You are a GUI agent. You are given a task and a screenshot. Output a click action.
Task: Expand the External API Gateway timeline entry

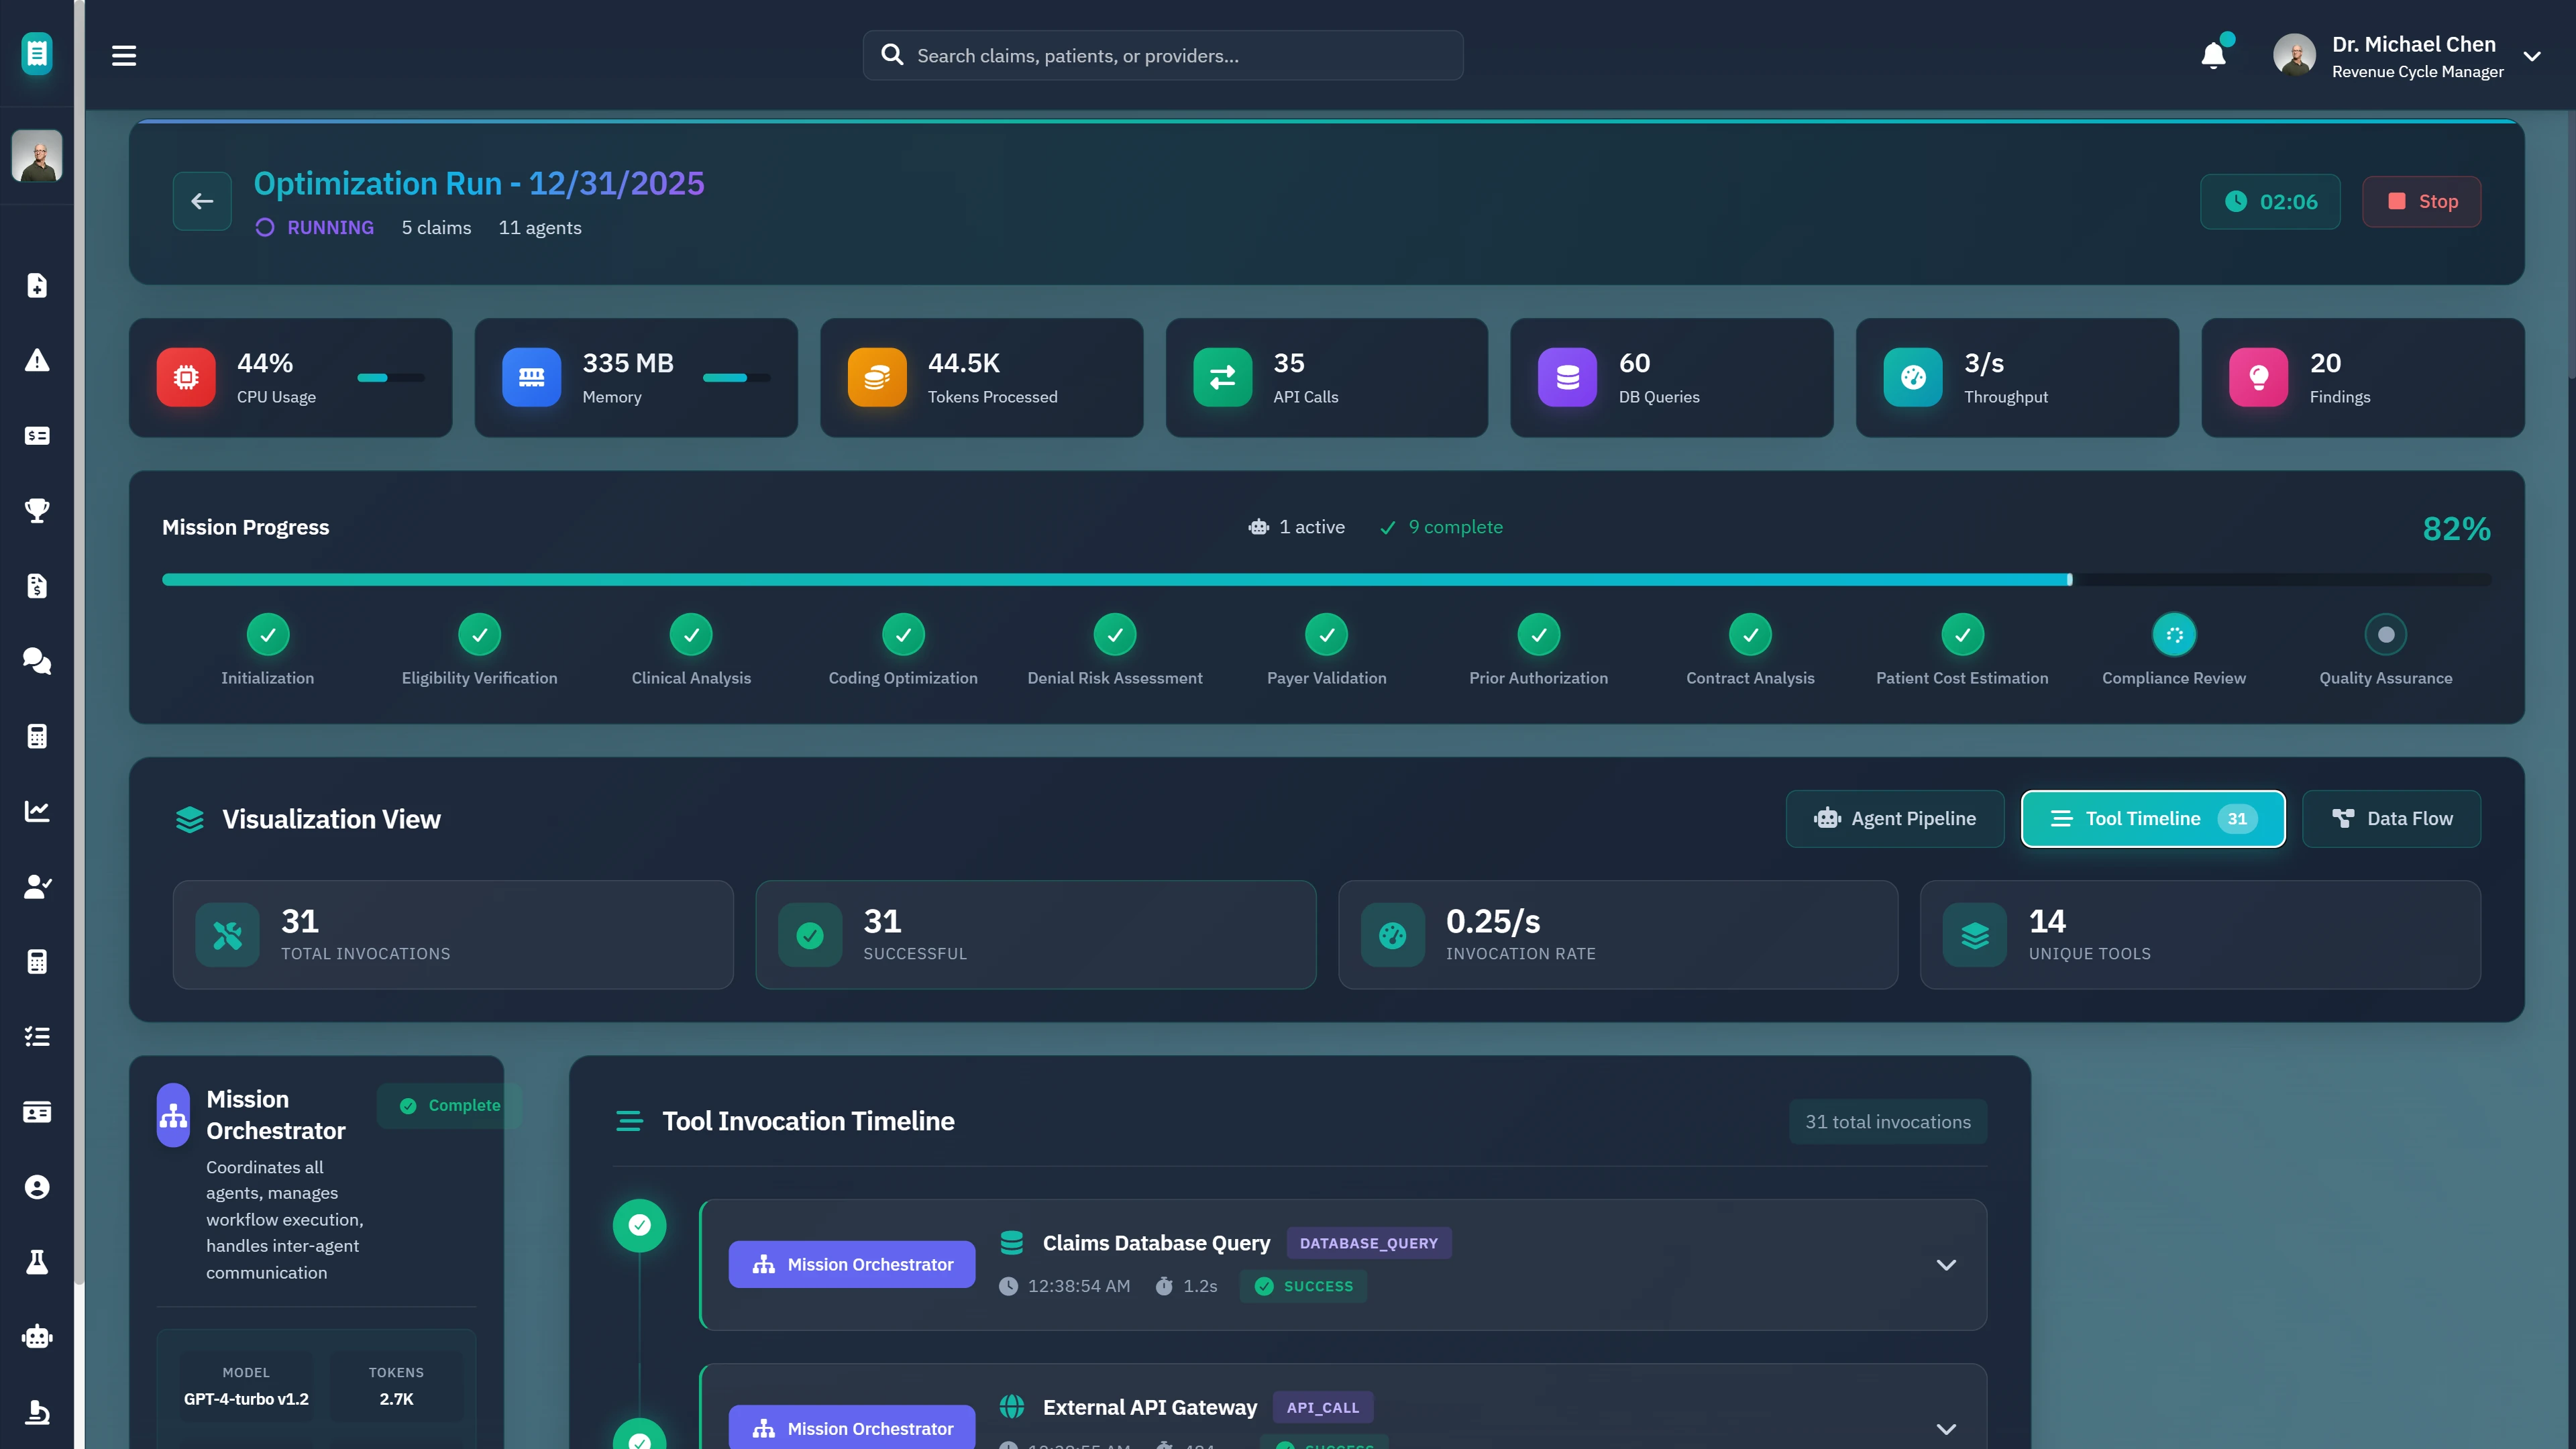pos(1946,1428)
